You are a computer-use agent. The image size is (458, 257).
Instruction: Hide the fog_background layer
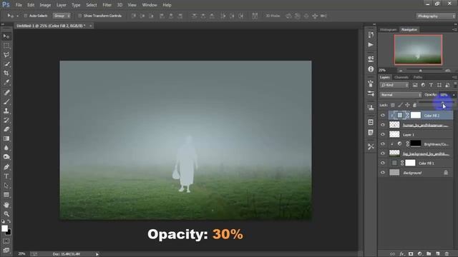click(383, 153)
